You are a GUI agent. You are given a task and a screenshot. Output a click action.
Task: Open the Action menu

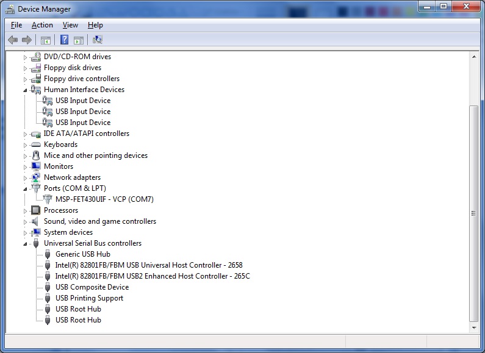point(42,25)
